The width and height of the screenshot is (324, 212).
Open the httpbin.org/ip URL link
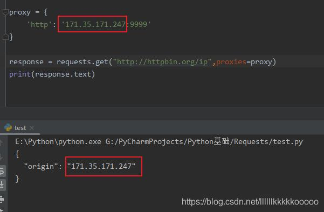[x=162, y=62]
